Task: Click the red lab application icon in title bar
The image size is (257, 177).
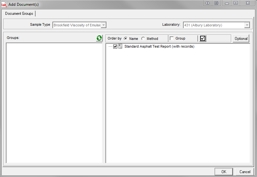Action: pyautogui.click(x=4, y=4)
